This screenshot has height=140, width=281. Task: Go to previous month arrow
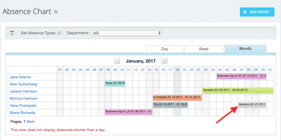117,61
